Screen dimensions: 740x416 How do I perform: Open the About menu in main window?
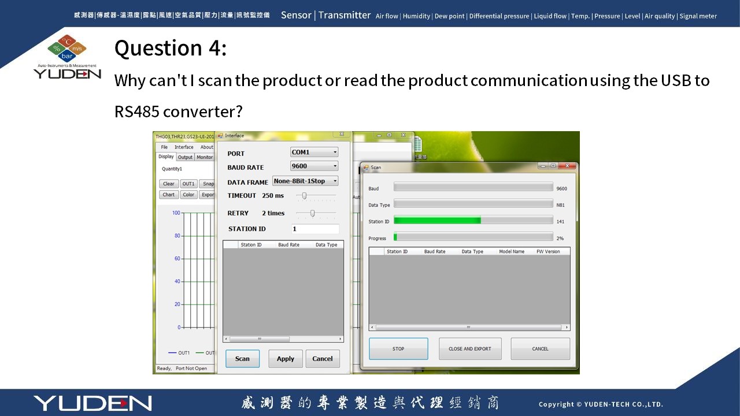coord(206,147)
